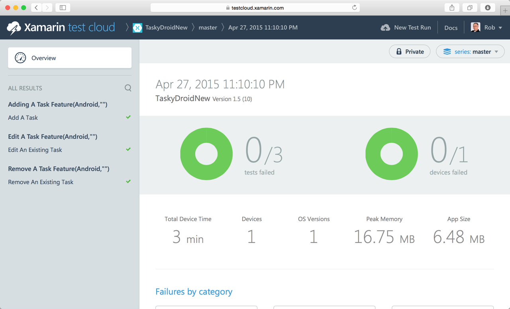Click the series dropdown arrow
Image resolution: width=510 pixels, height=309 pixels.
(496, 52)
